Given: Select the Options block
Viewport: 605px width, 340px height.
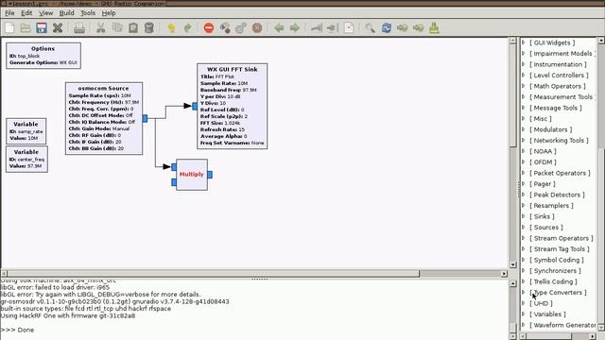Looking at the screenshot, I should click(43, 56).
